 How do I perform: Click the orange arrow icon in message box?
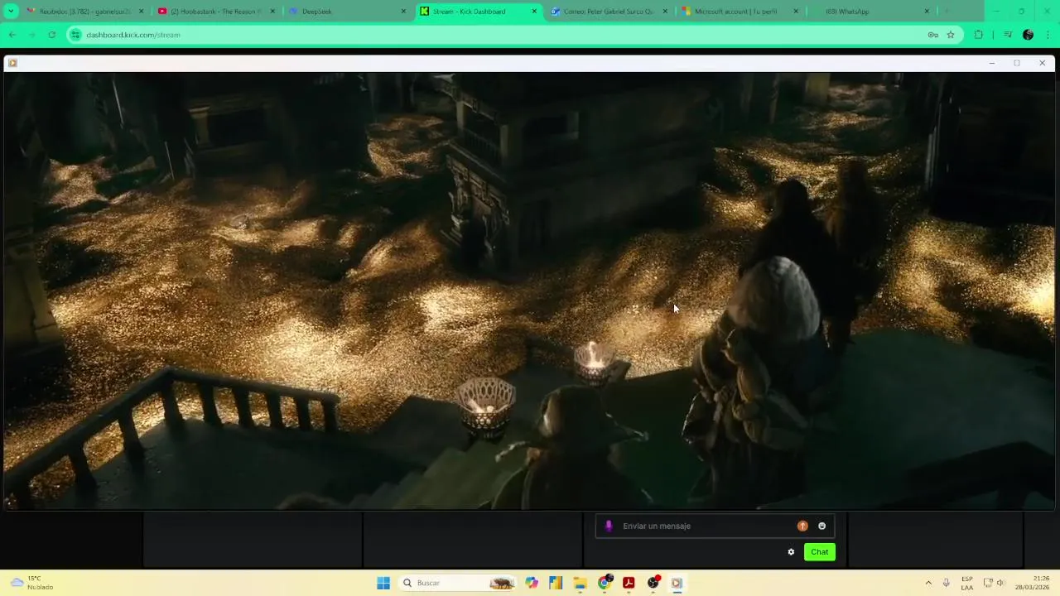pos(802,526)
